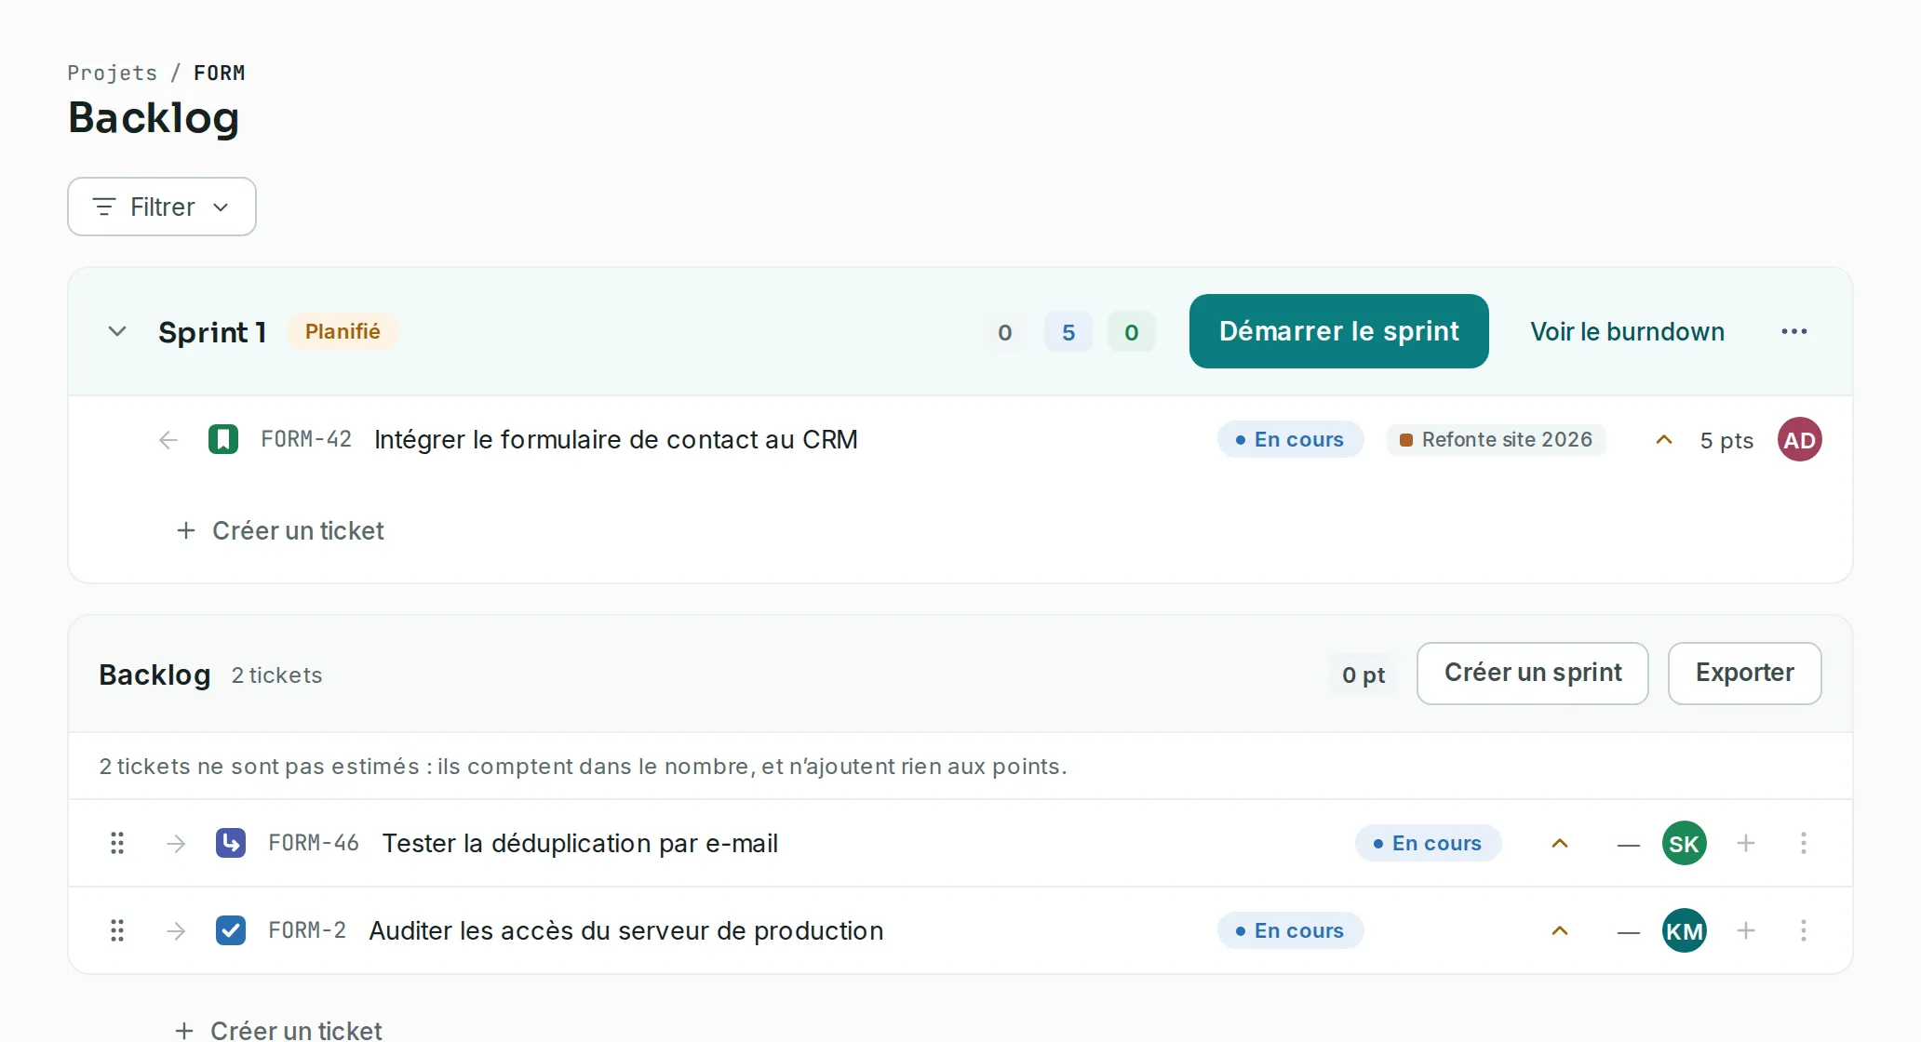This screenshot has width=1921, height=1042.
Task: Open ticket Tester la déduplication par e-mail
Action: pyautogui.click(x=580, y=843)
